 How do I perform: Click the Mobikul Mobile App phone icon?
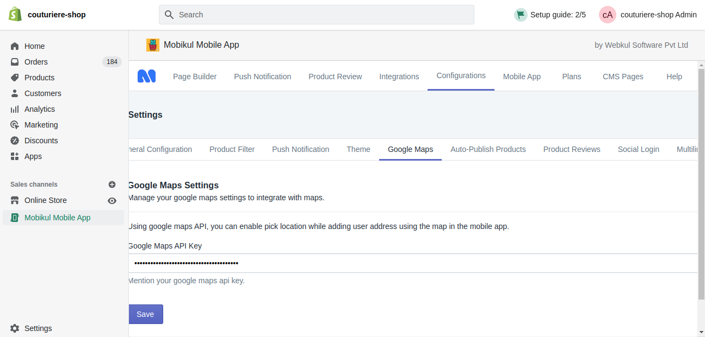15,218
